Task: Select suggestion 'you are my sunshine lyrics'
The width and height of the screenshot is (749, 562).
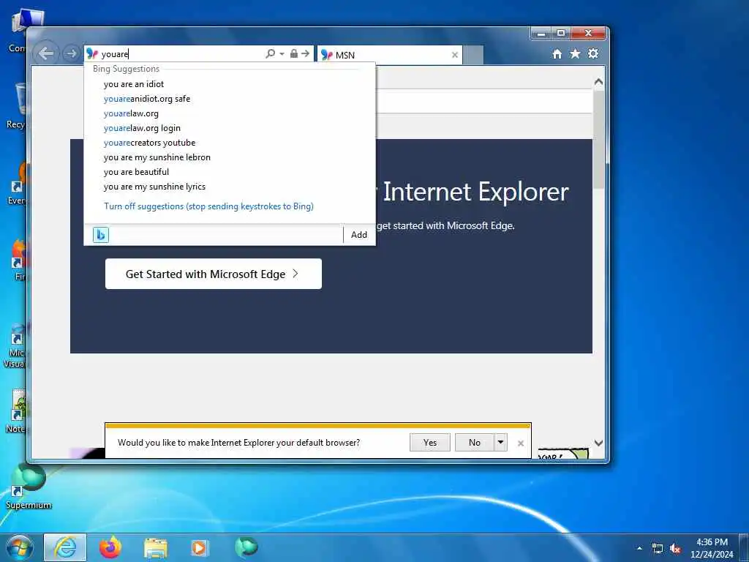Action: click(x=229, y=187)
